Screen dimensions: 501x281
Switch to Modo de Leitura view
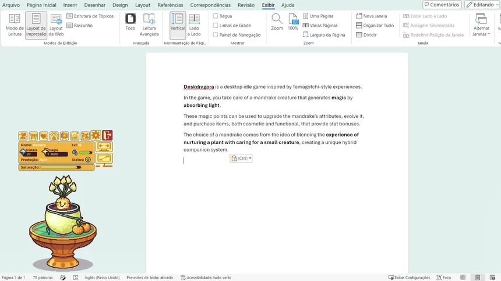15,25
